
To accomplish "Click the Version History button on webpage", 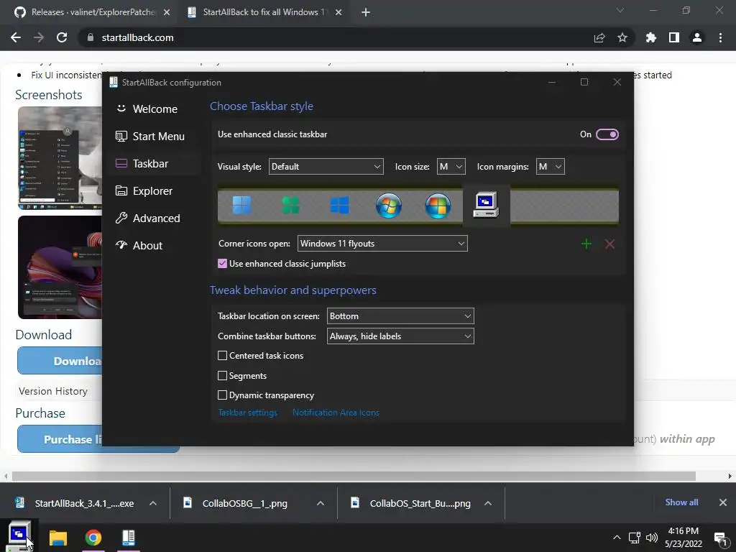I will pyautogui.click(x=53, y=391).
